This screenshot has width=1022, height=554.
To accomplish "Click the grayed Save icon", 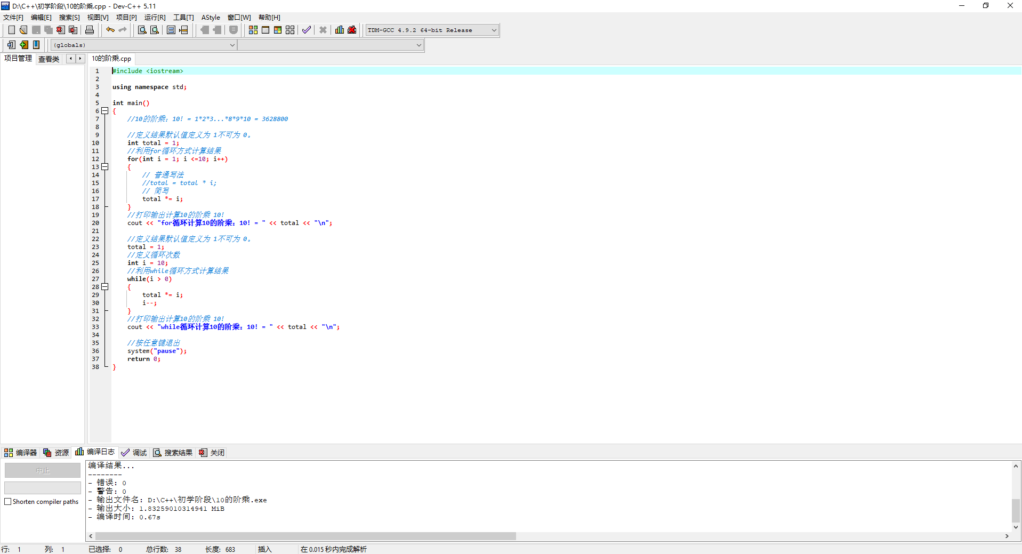I will pyautogui.click(x=36, y=30).
